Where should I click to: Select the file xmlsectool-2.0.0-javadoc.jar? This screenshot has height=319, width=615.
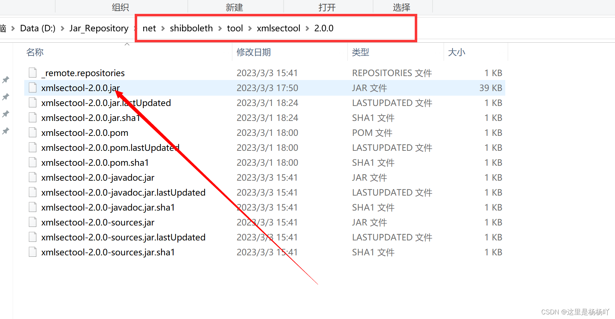tap(98, 177)
